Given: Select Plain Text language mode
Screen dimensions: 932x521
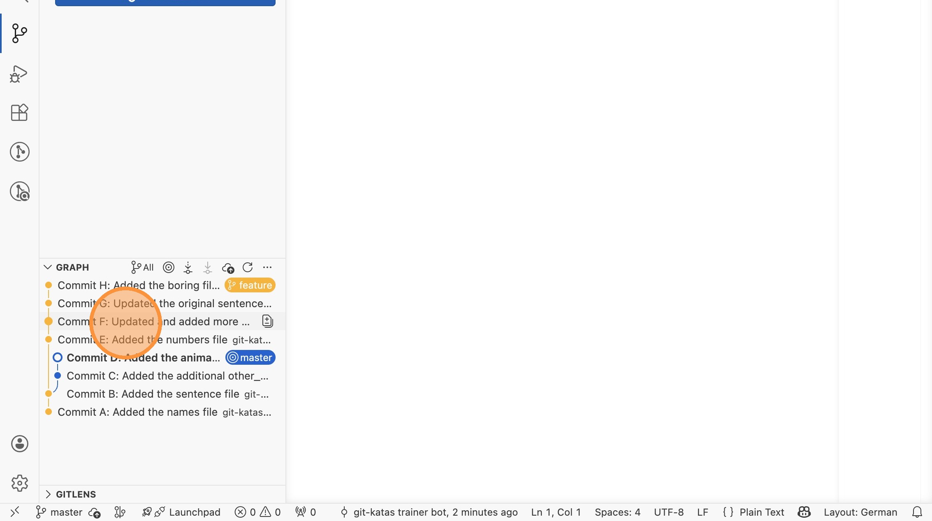Looking at the screenshot, I should tap(761, 512).
